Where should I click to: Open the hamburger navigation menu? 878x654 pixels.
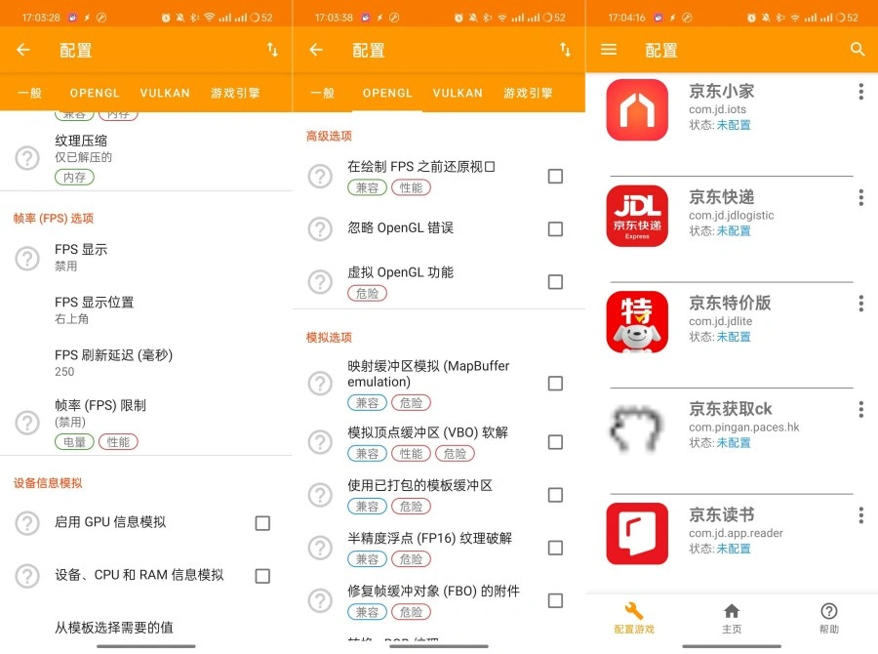[x=609, y=50]
